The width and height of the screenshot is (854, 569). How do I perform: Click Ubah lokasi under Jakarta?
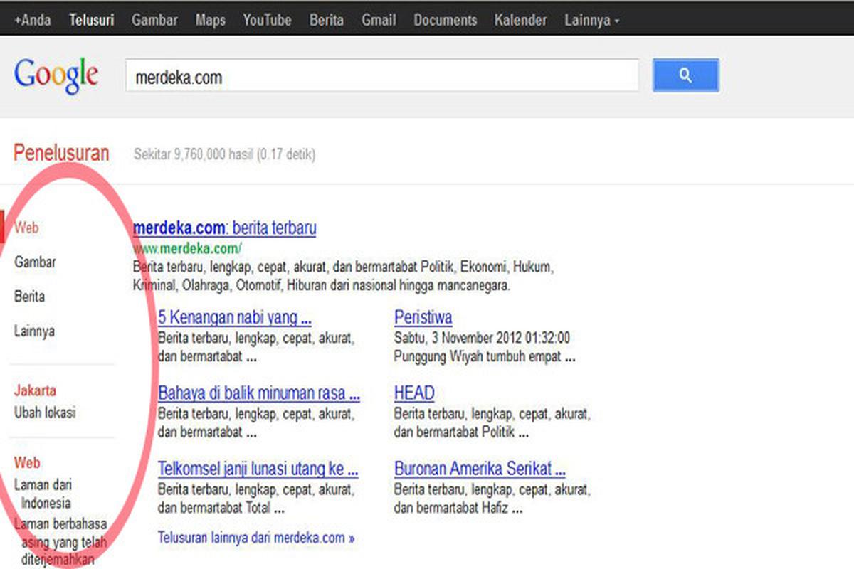coord(45,413)
